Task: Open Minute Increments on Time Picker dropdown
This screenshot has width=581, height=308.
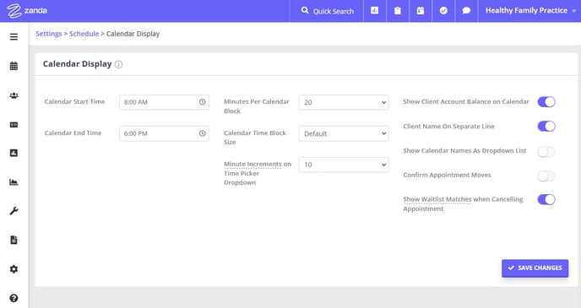Action: pos(344,165)
